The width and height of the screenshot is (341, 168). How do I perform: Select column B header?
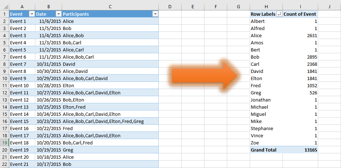tap(49, 7)
